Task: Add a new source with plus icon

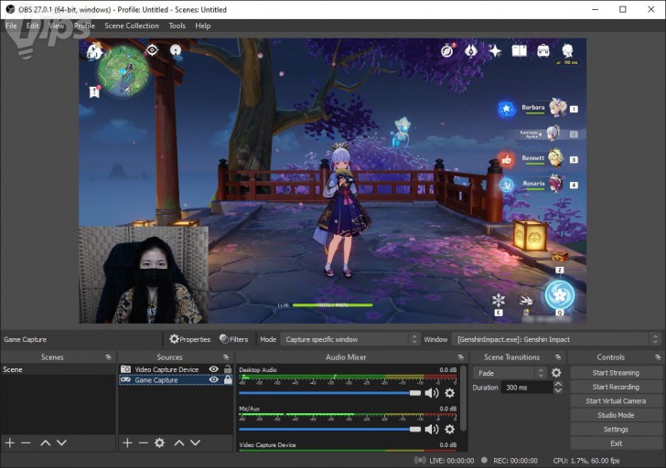Action: (x=127, y=443)
